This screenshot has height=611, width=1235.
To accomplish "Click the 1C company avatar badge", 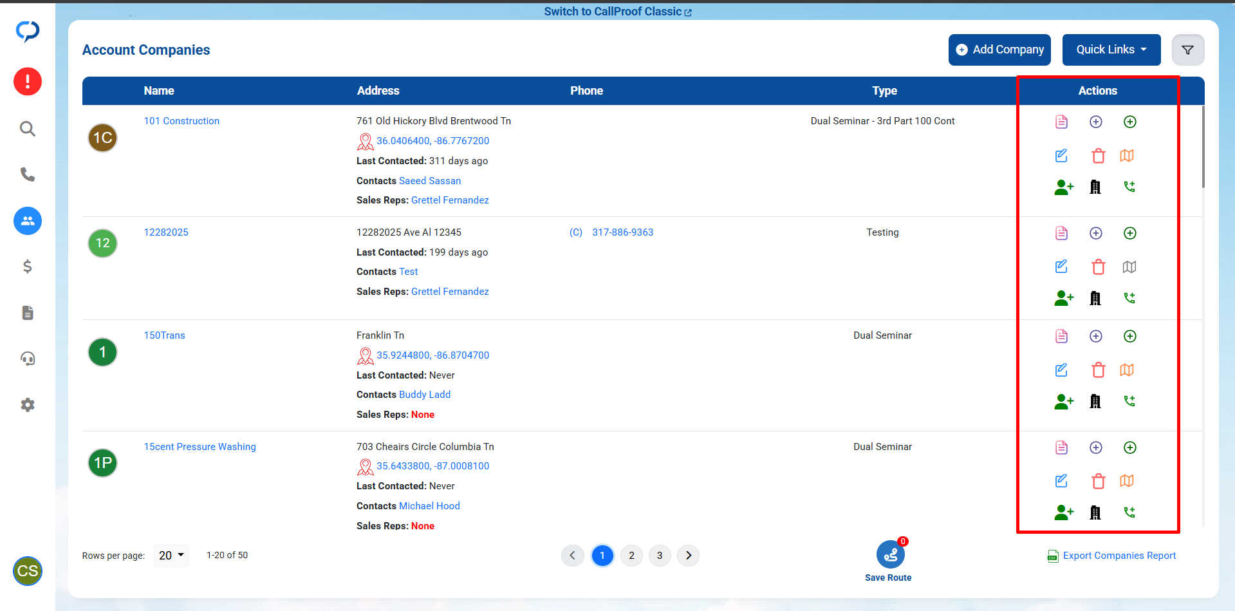I will coord(103,138).
